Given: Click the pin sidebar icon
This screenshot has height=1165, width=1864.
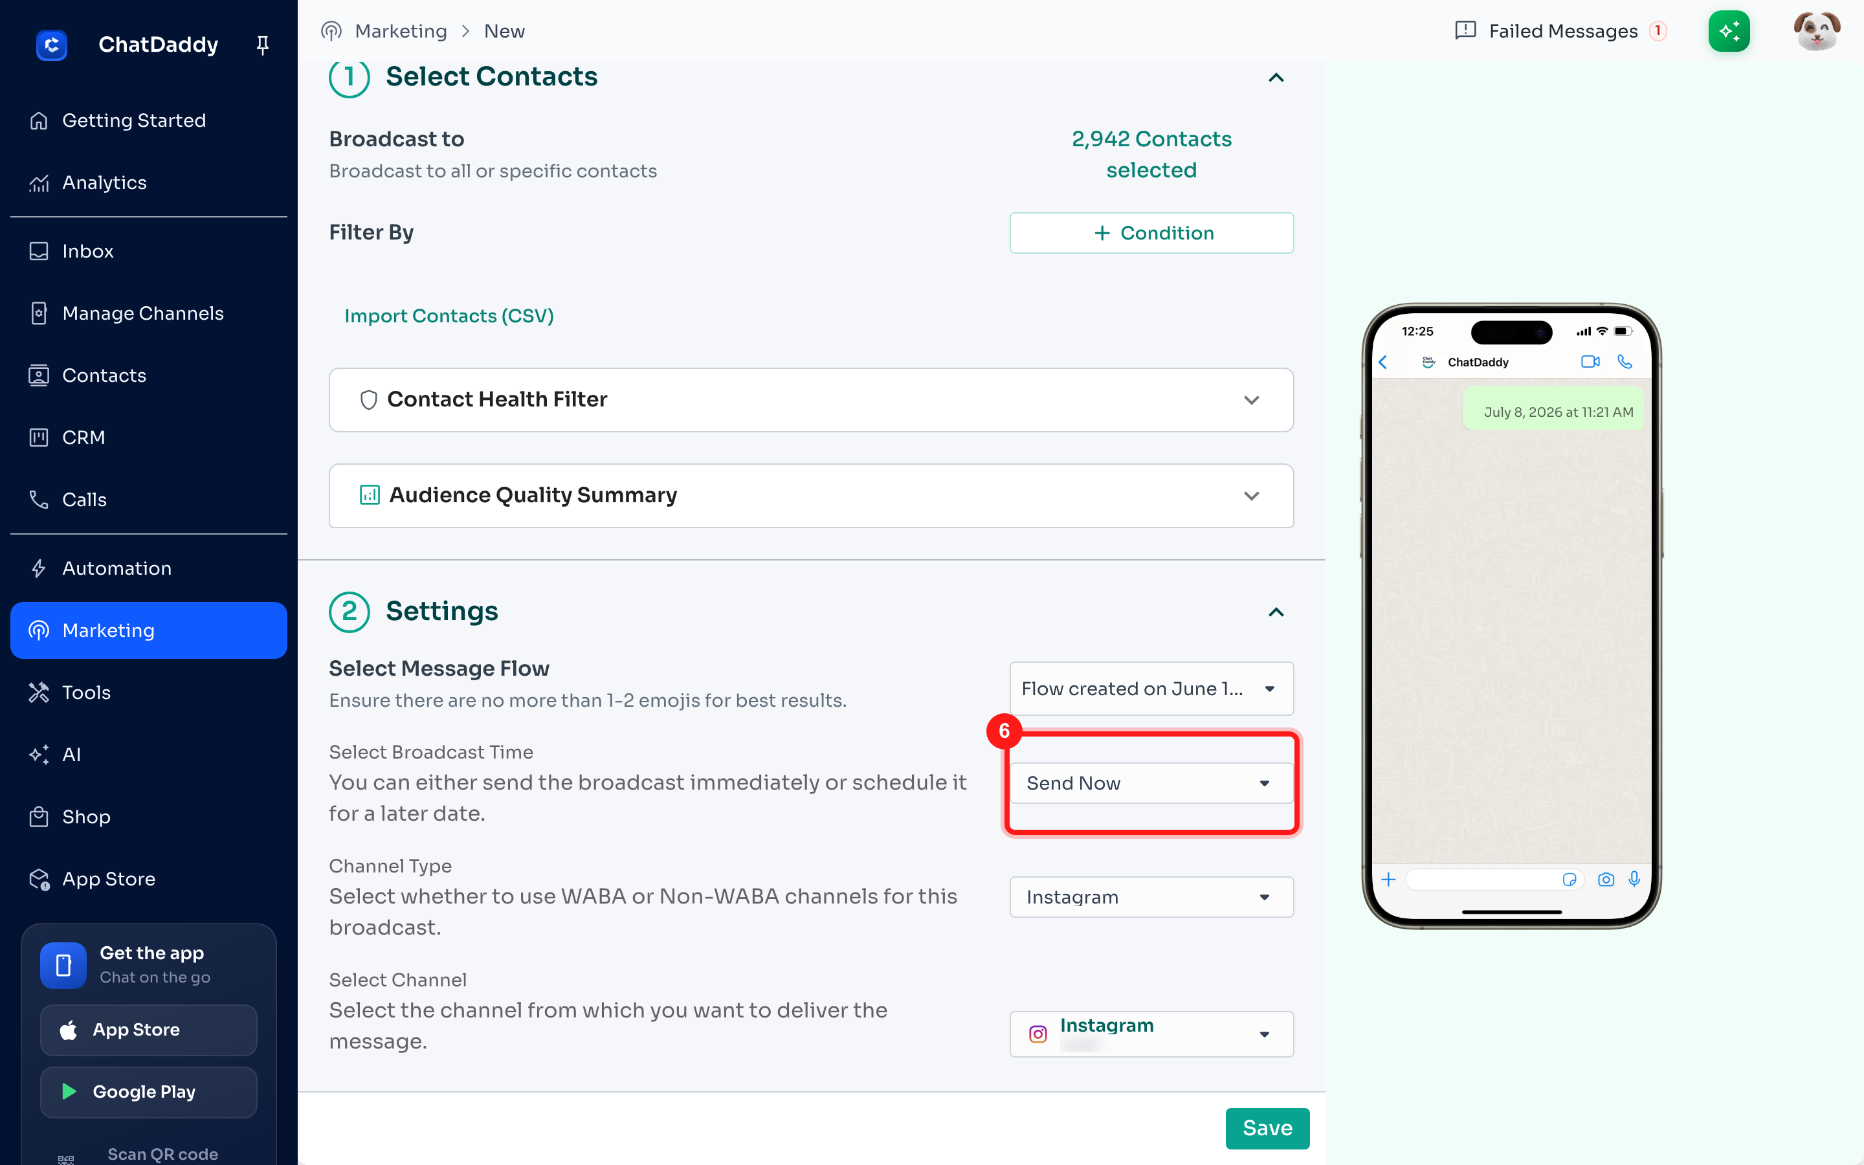Looking at the screenshot, I should tap(262, 45).
